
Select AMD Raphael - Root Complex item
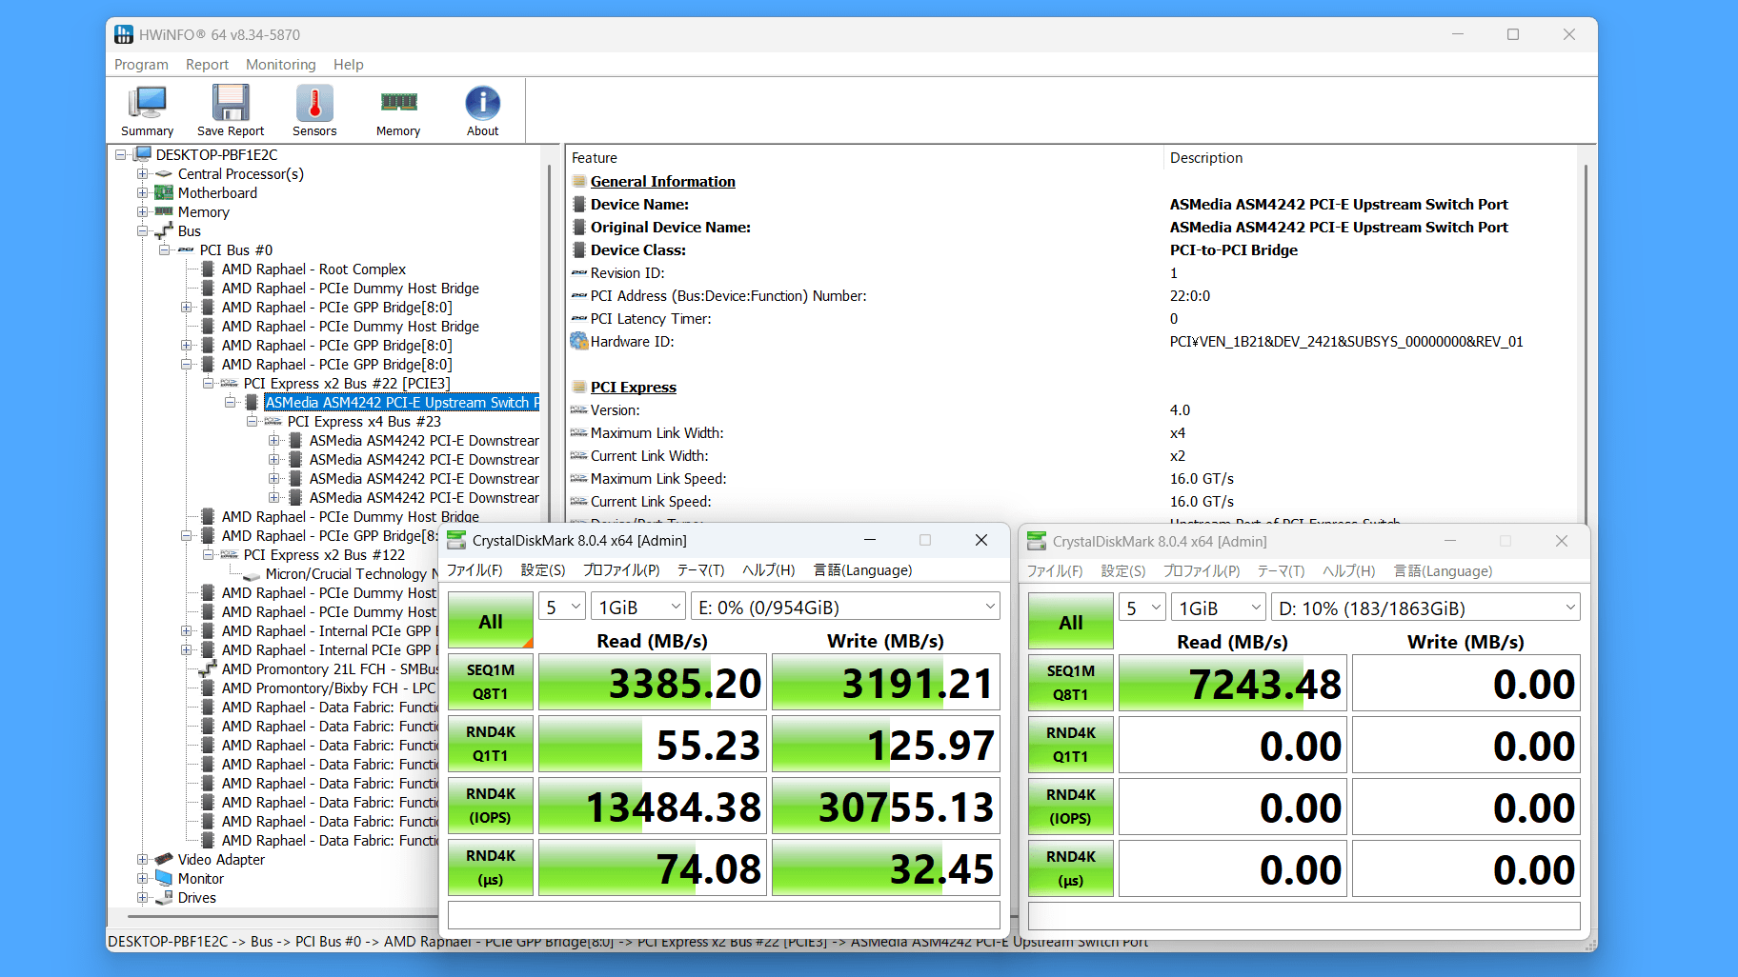point(313,269)
